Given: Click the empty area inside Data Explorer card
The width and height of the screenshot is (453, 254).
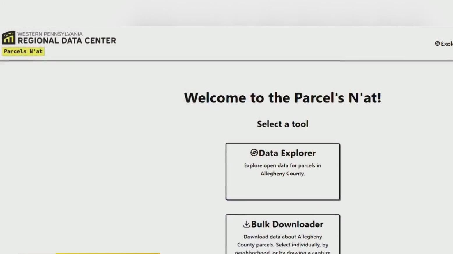Looking at the screenshot, I should (x=283, y=188).
